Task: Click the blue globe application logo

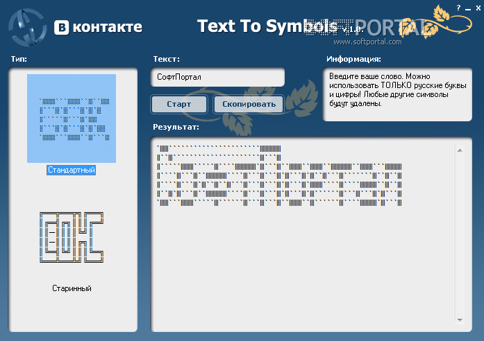Action: tap(26, 27)
